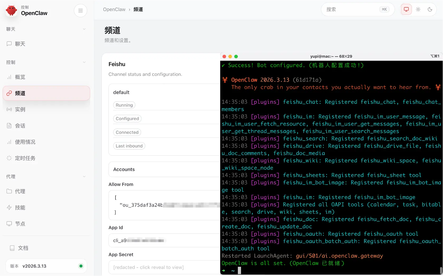
Task: Click the OpenClaw red mascot logo
Action: [x=11, y=11]
